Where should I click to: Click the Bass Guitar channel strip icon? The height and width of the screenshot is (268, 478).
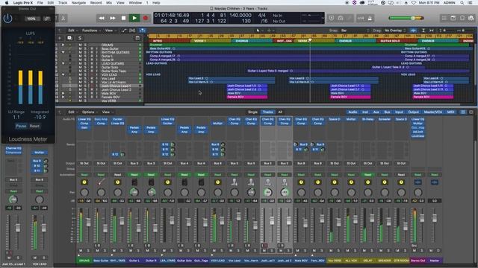pos(102,182)
